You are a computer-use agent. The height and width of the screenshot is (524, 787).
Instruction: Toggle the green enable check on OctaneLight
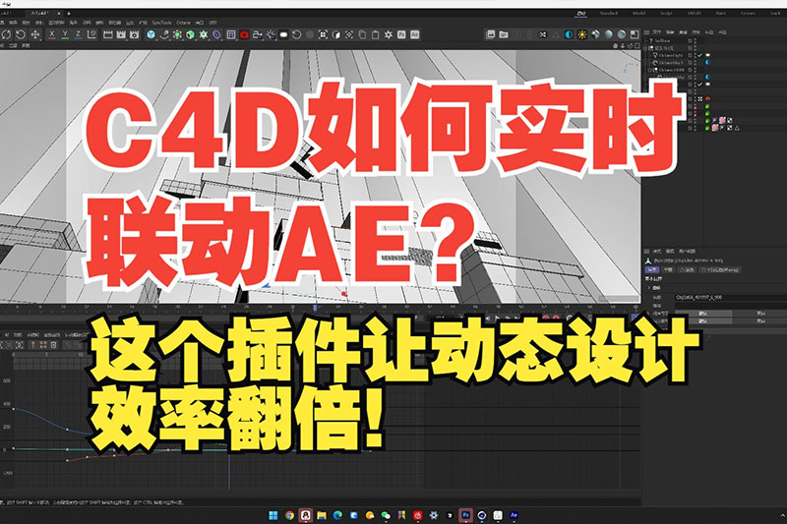[x=699, y=55]
